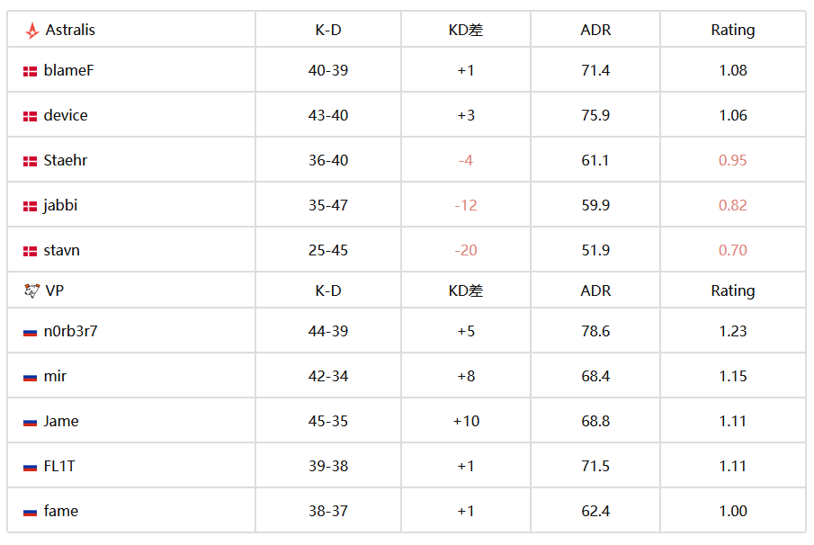Click the K-D header in Astralis row

(x=328, y=30)
